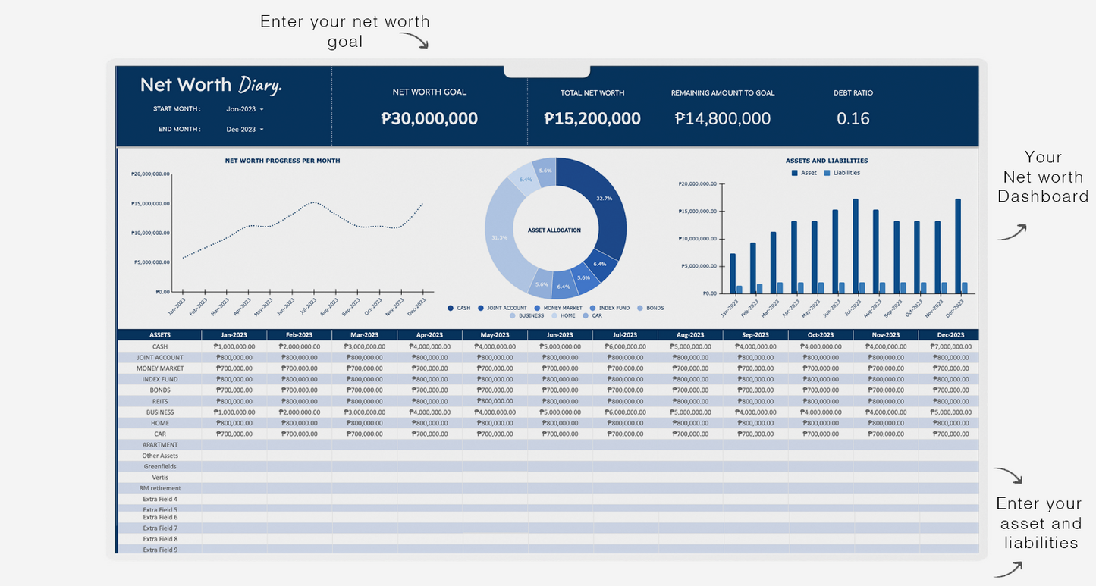Select the ₱30,000,000 net worth goal value
Image resolution: width=1096 pixels, height=586 pixels.
point(429,118)
